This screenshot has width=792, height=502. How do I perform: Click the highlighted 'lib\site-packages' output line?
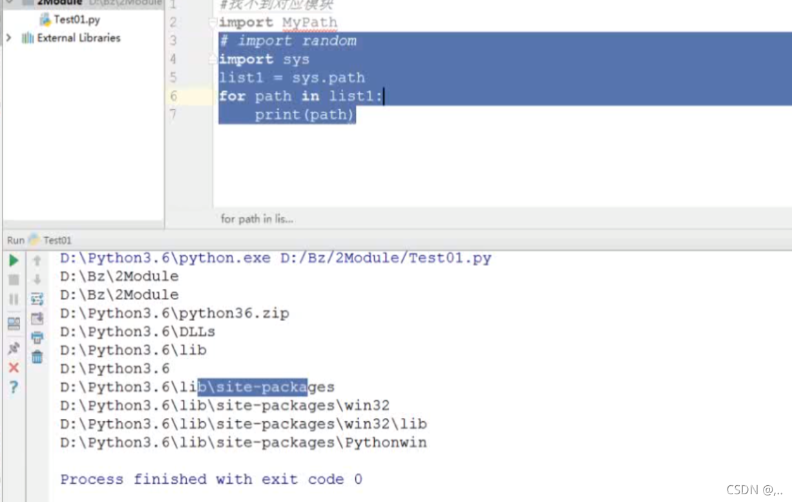(x=198, y=387)
